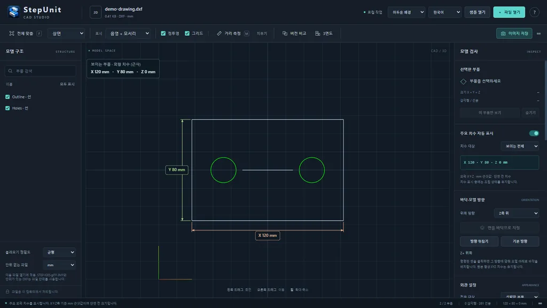
Task: Click the 방향 뒤집기 button
Action: [x=479, y=241]
